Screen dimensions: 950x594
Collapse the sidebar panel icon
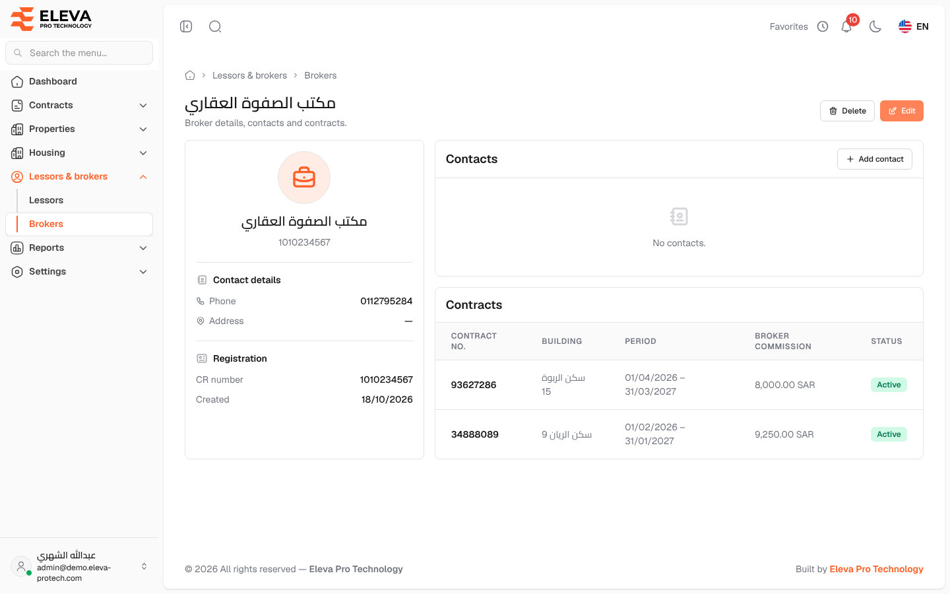tap(186, 26)
